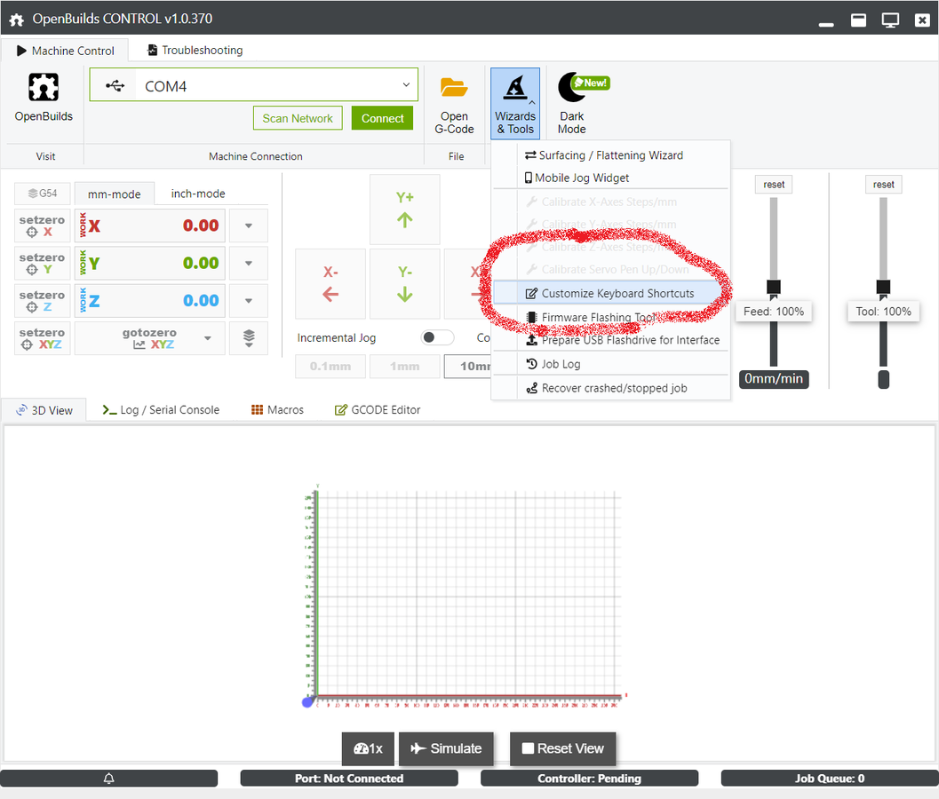Click the Scan Network button
The image size is (939, 799).
pos(298,118)
